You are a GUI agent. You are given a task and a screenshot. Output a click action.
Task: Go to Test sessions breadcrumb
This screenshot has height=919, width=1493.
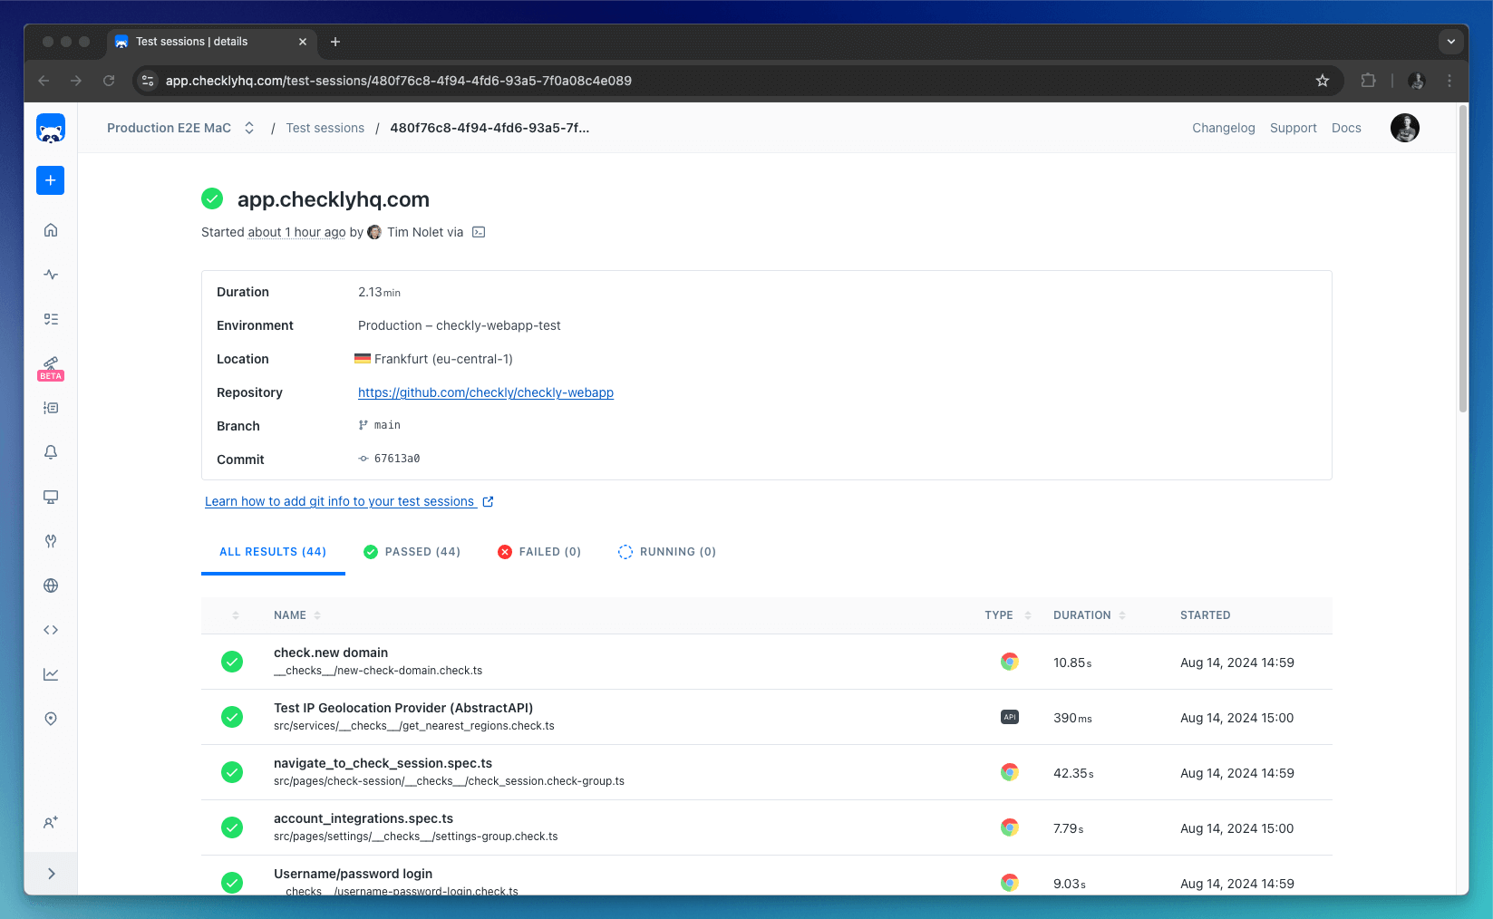pos(325,128)
